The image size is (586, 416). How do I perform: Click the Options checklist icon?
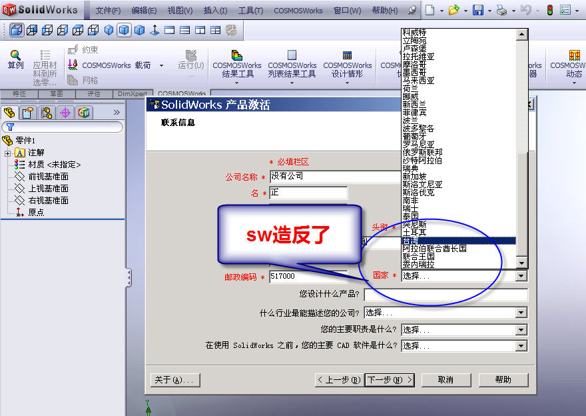(565, 10)
